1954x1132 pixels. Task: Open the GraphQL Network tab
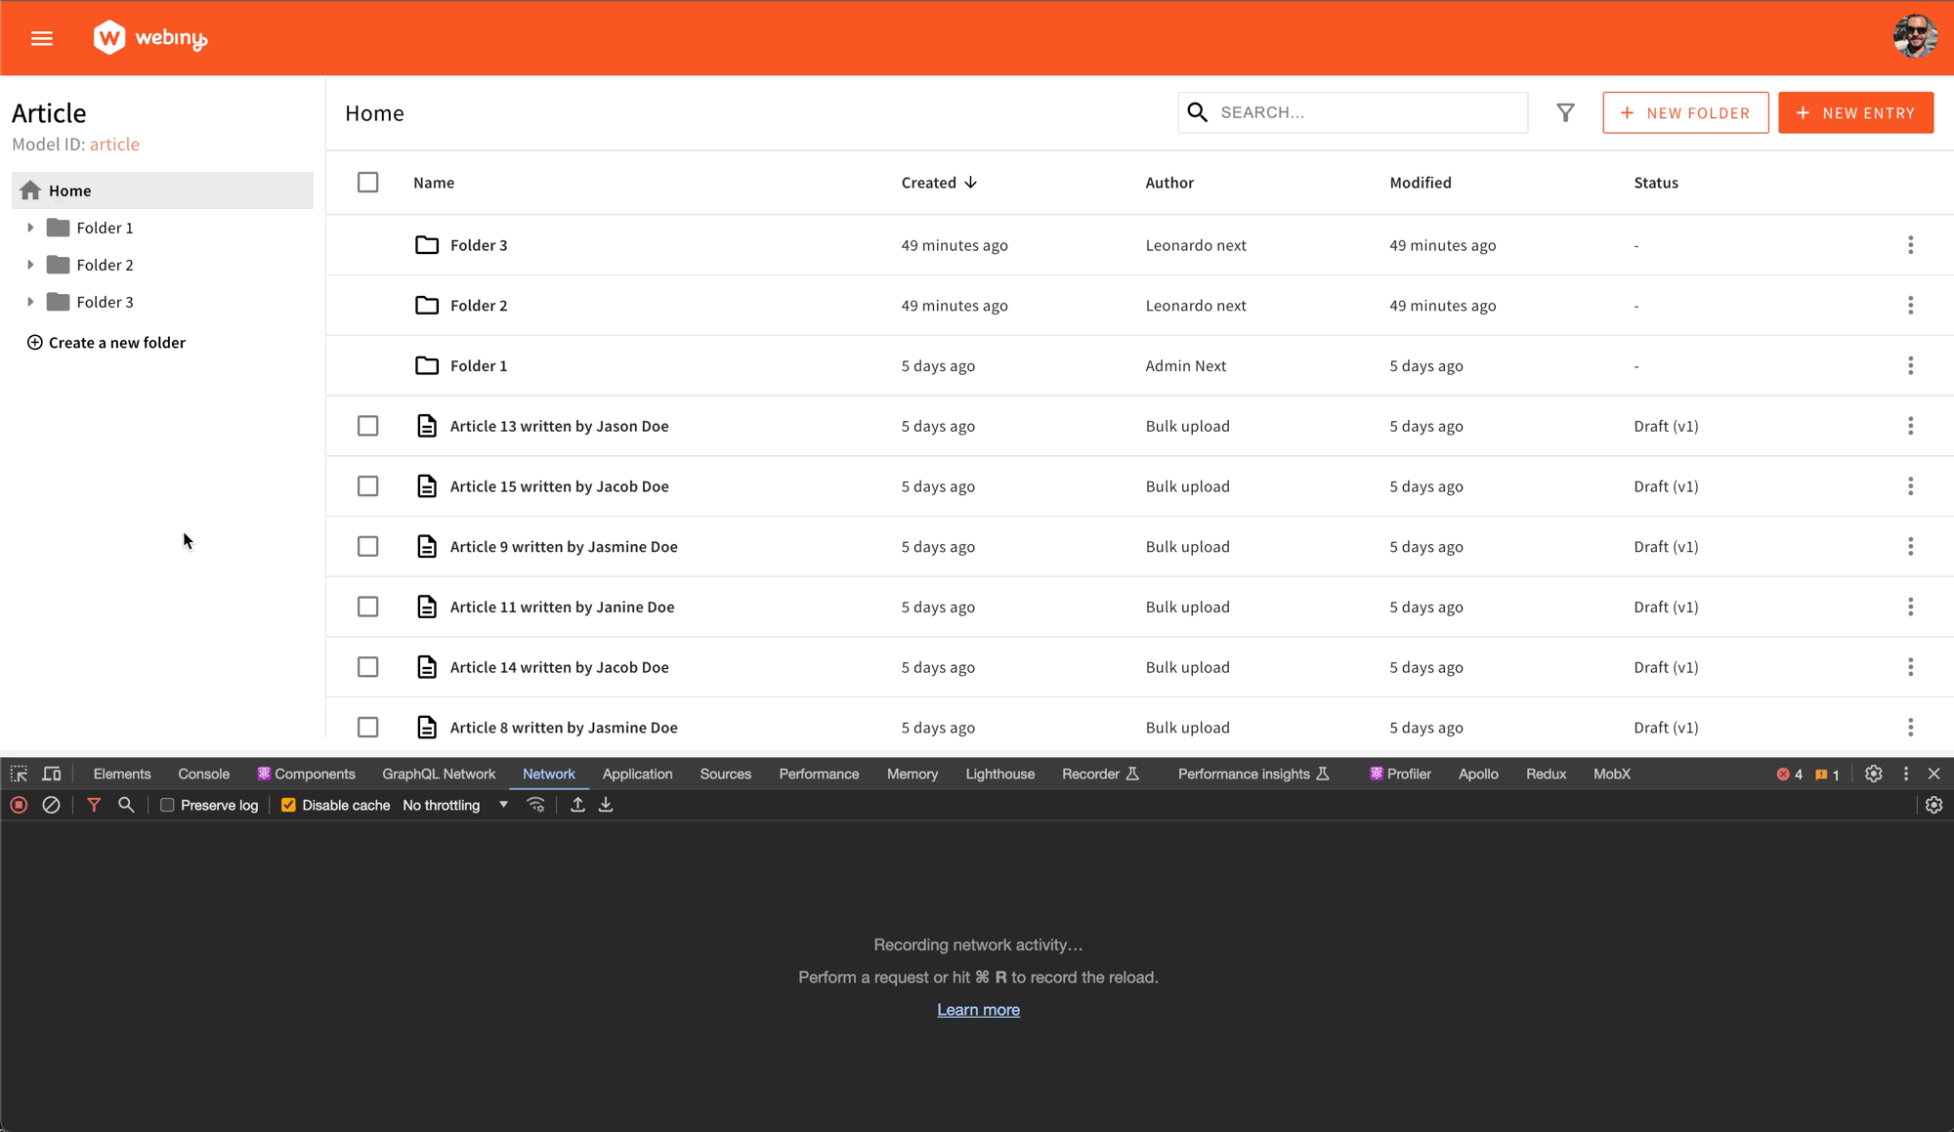click(x=439, y=774)
